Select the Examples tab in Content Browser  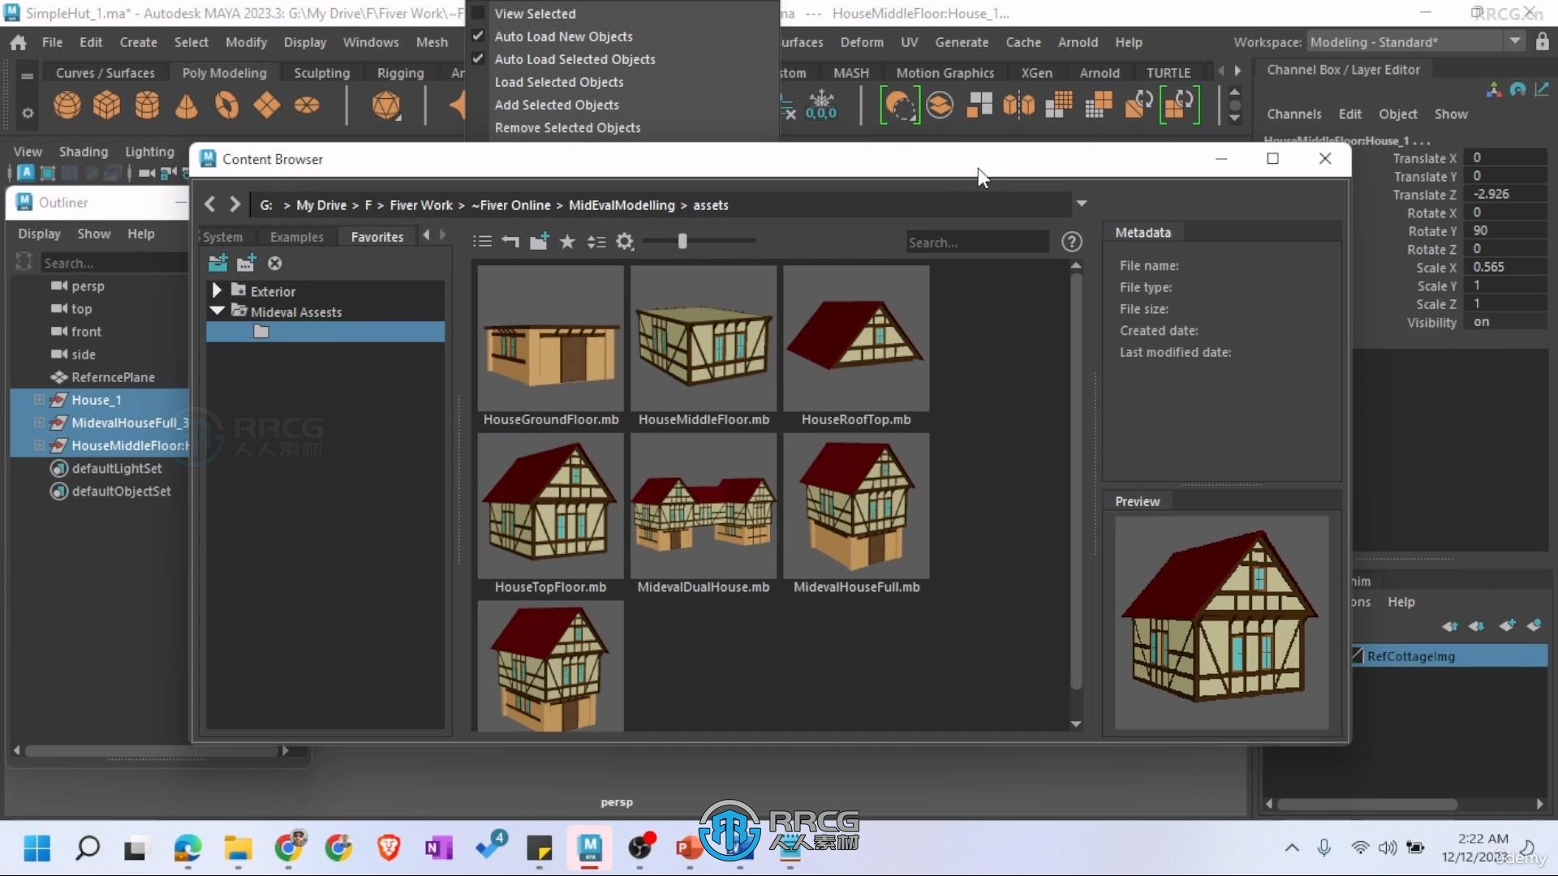point(296,235)
